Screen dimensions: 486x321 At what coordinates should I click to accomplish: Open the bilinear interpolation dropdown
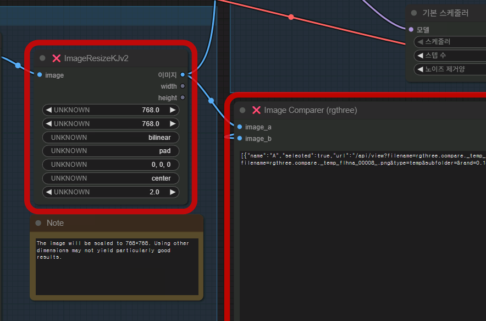click(111, 137)
